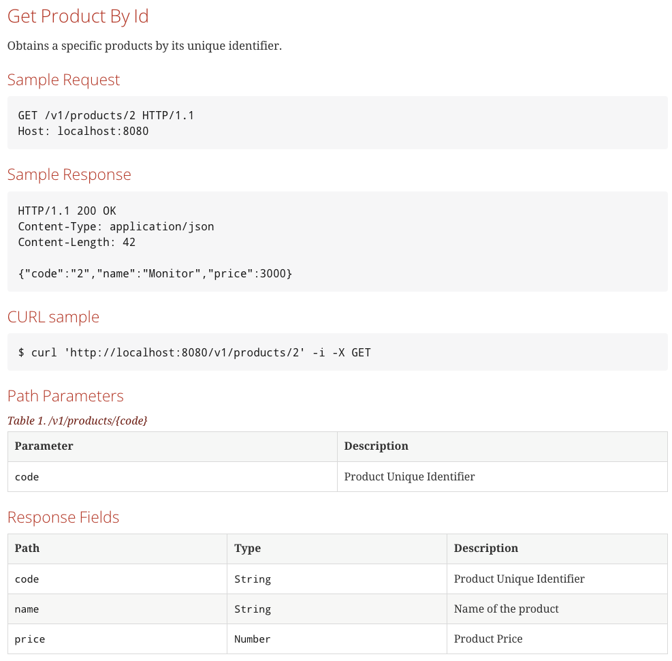The height and width of the screenshot is (661, 672).
Task: Click the table caption /v1/products/{code}
Action: [77, 421]
